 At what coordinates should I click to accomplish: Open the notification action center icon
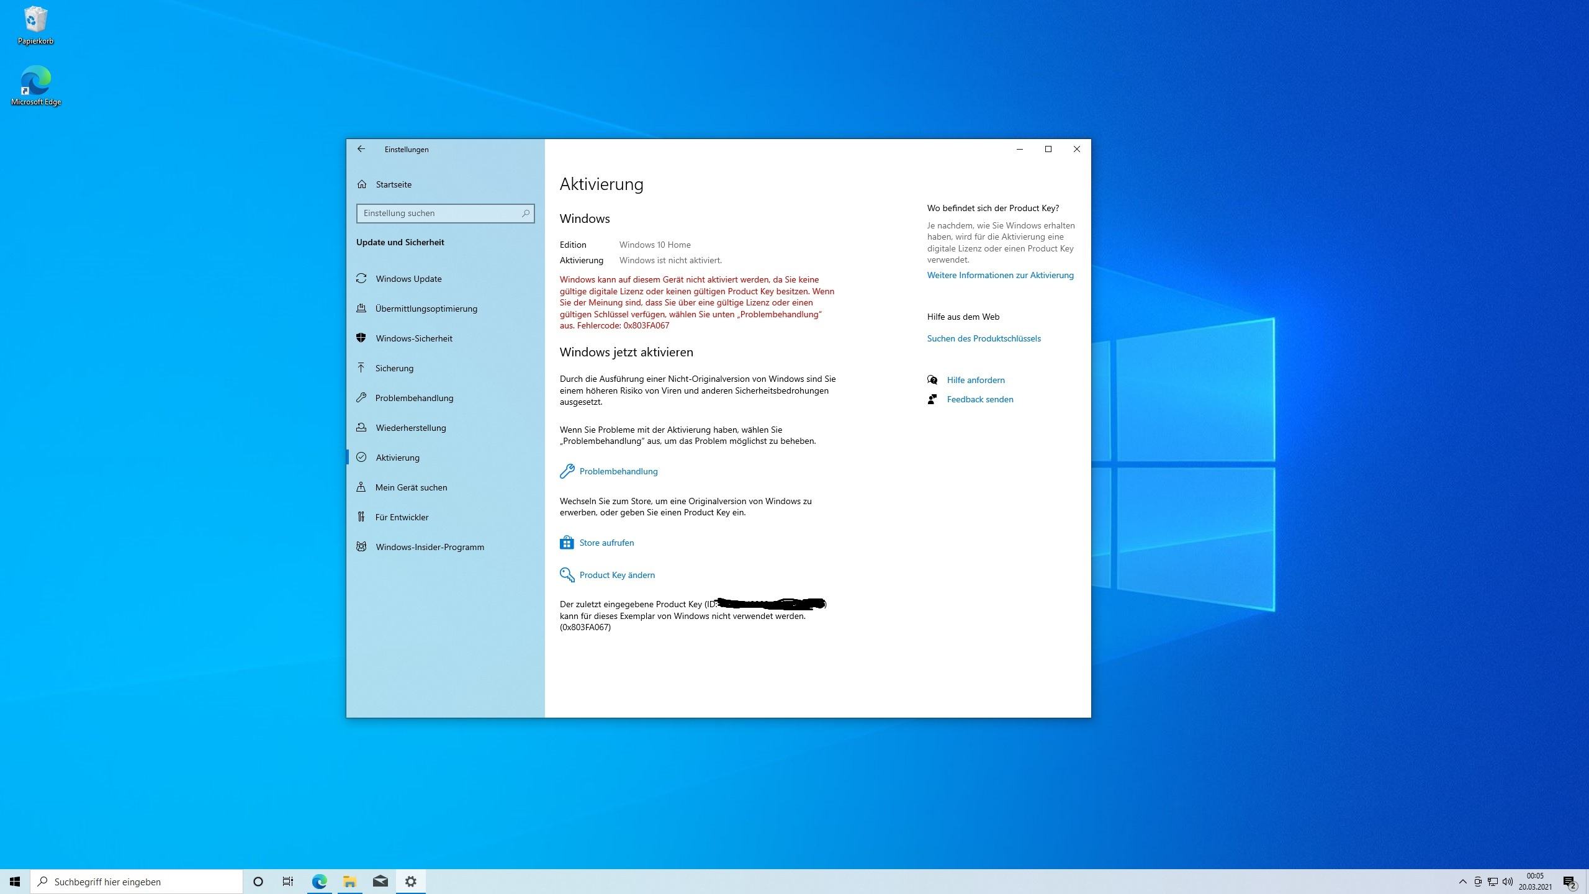tap(1570, 882)
